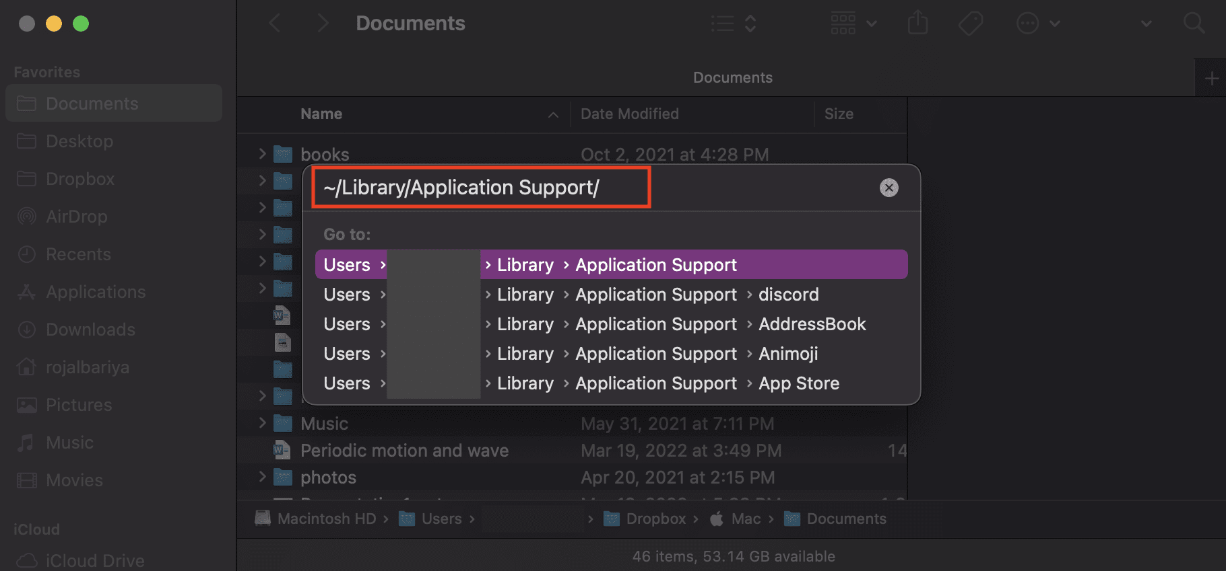1226x571 pixels.
Task: Switch view using list view icon
Action: [x=734, y=24]
